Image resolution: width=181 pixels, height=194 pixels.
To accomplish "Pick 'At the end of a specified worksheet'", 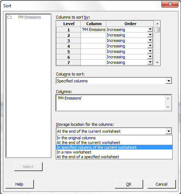I will pos(114,157).
